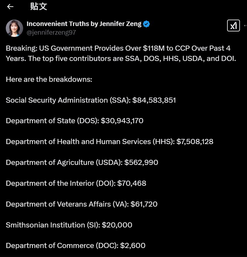Open Grok via the slashed-square icon
247x257 pixels.
pyautogui.click(x=233, y=25)
